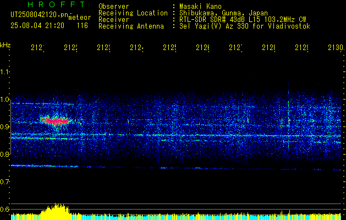Viewport: 346px width, 220px height.
Task: Select the 3el Yagi(V) Az 330 antenna text
Action: 245,26
